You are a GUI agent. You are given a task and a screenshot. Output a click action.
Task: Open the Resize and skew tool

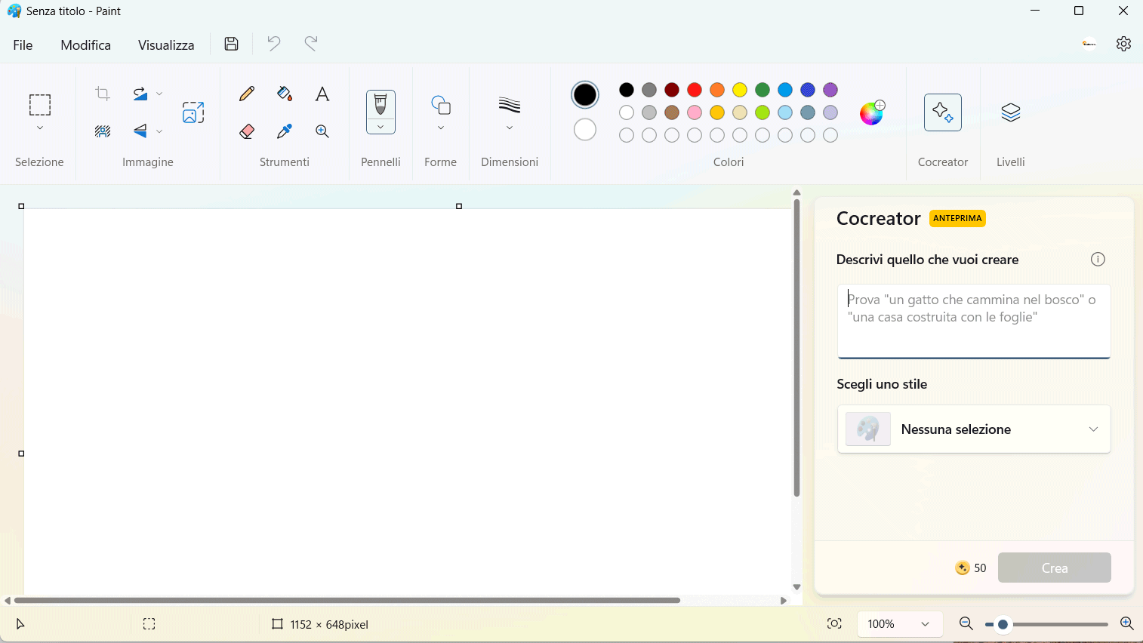[x=193, y=112]
